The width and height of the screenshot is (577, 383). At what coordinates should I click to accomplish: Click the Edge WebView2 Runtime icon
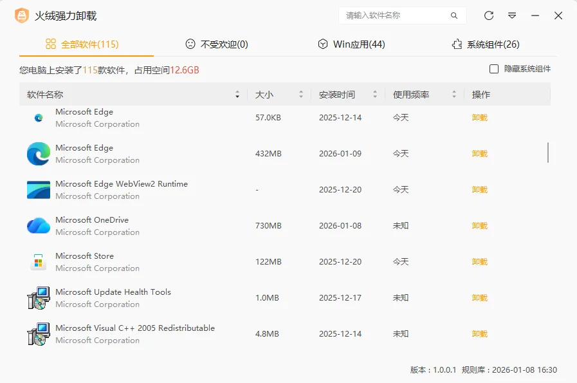pos(39,190)
